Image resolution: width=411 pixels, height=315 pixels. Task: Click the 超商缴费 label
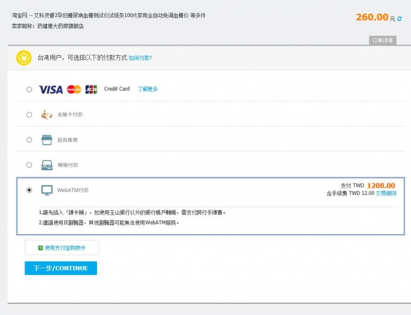(67, 140)
